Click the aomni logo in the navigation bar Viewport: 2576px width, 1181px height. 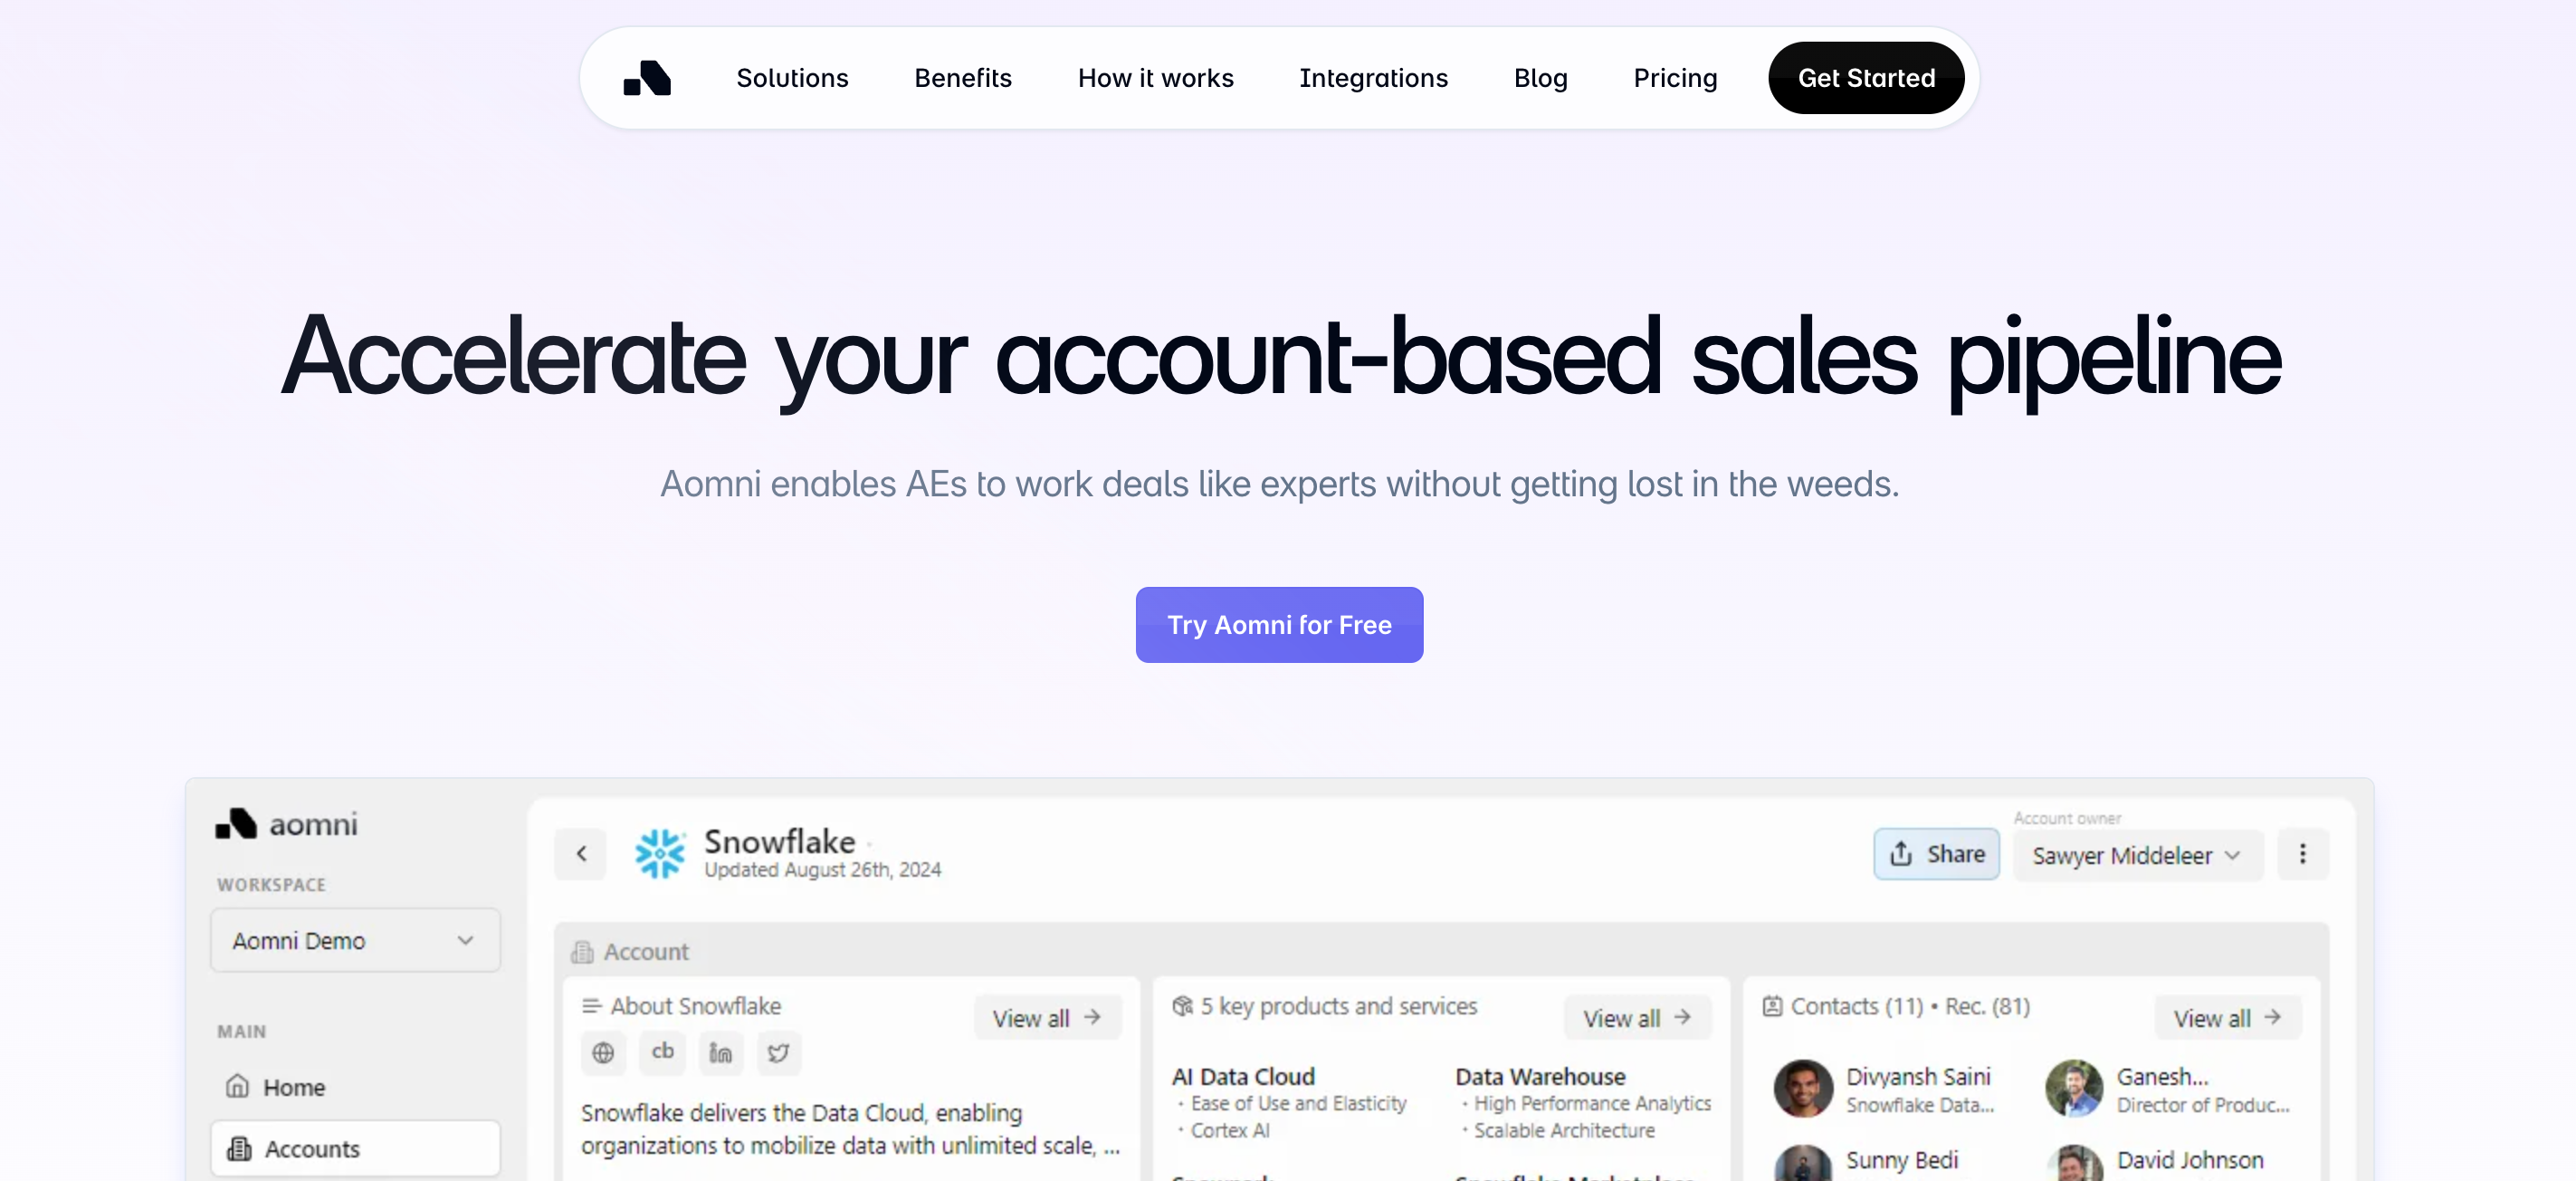click(647, 77)
